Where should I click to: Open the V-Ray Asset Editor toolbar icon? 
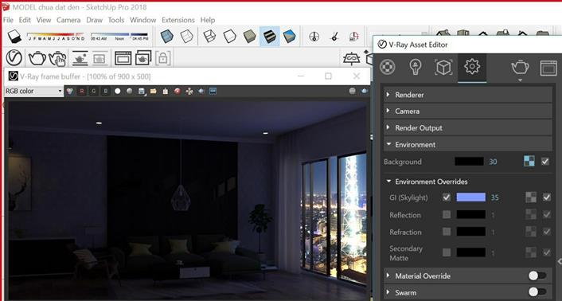coord(14,57)
